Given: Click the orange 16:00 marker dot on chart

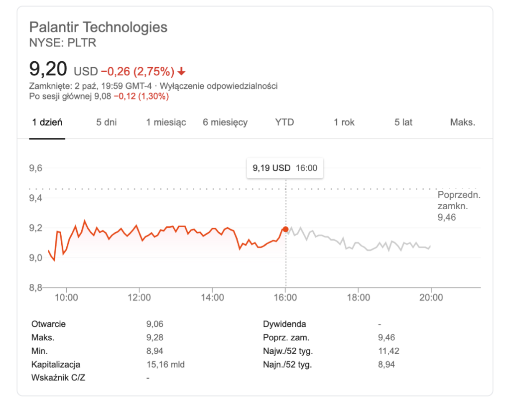Looking at the screenshot, I should click(285, 229).
